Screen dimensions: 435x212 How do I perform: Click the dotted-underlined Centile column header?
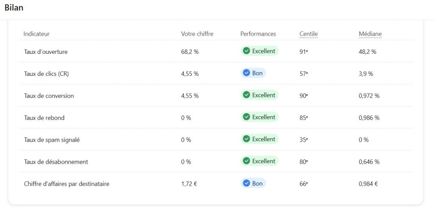(x=308, y=34)
